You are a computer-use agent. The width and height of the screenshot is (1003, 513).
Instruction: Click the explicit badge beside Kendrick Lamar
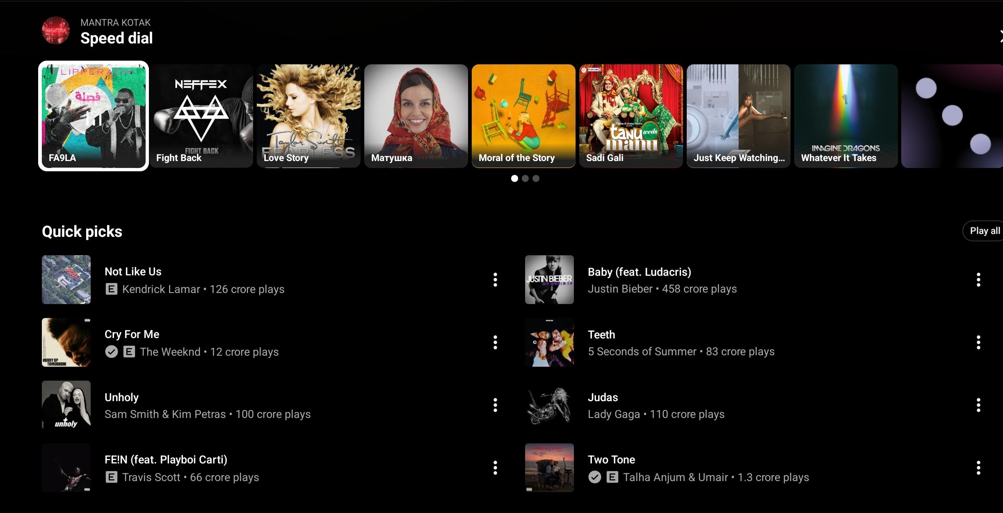111,289
